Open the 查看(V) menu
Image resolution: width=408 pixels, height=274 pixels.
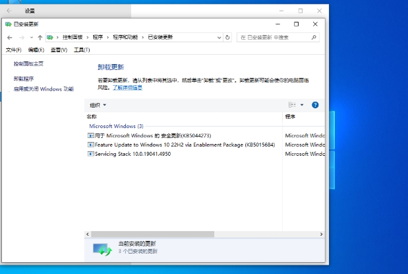59,50
